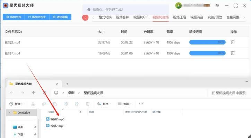The height and width of the screenshot is (138, 251).
Task: Open the 新建 dropdown
Action: (17, 104)
